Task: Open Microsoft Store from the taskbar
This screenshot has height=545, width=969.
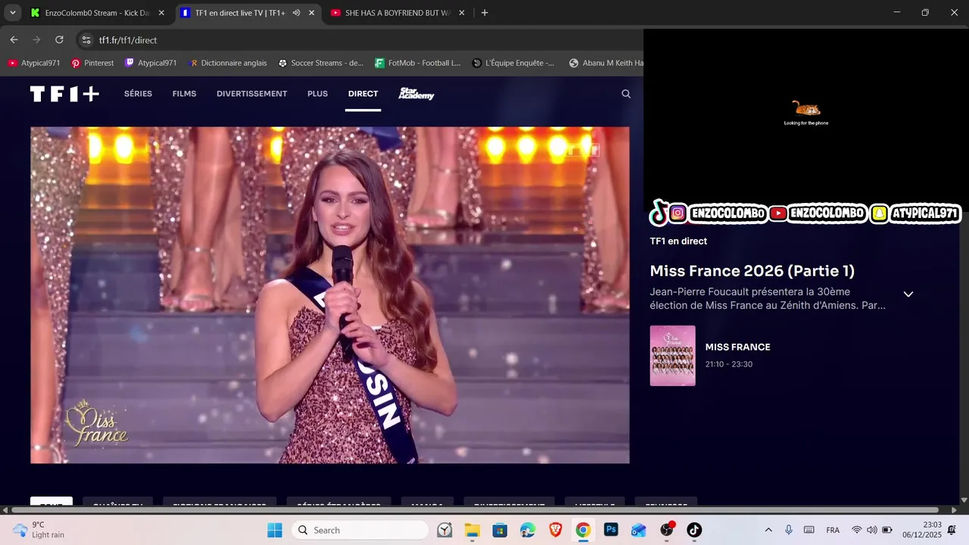Action: pyautogui.click(x=500, y=530)
